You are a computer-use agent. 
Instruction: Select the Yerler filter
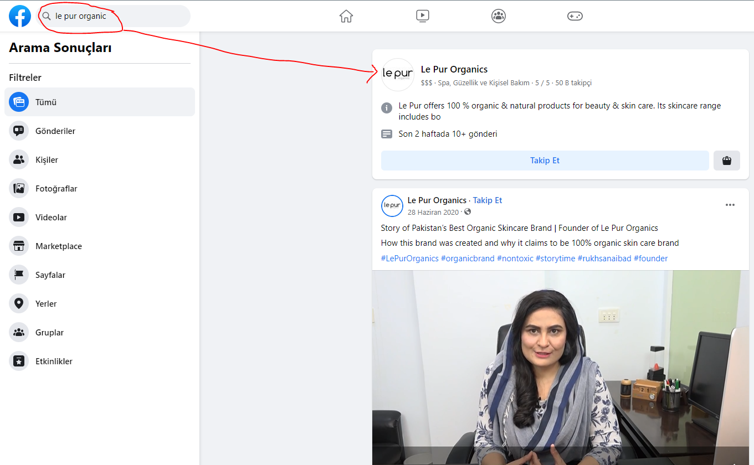tap(100, 303)
